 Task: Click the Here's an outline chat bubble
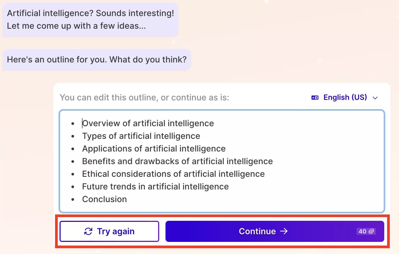tap(97, 60)
